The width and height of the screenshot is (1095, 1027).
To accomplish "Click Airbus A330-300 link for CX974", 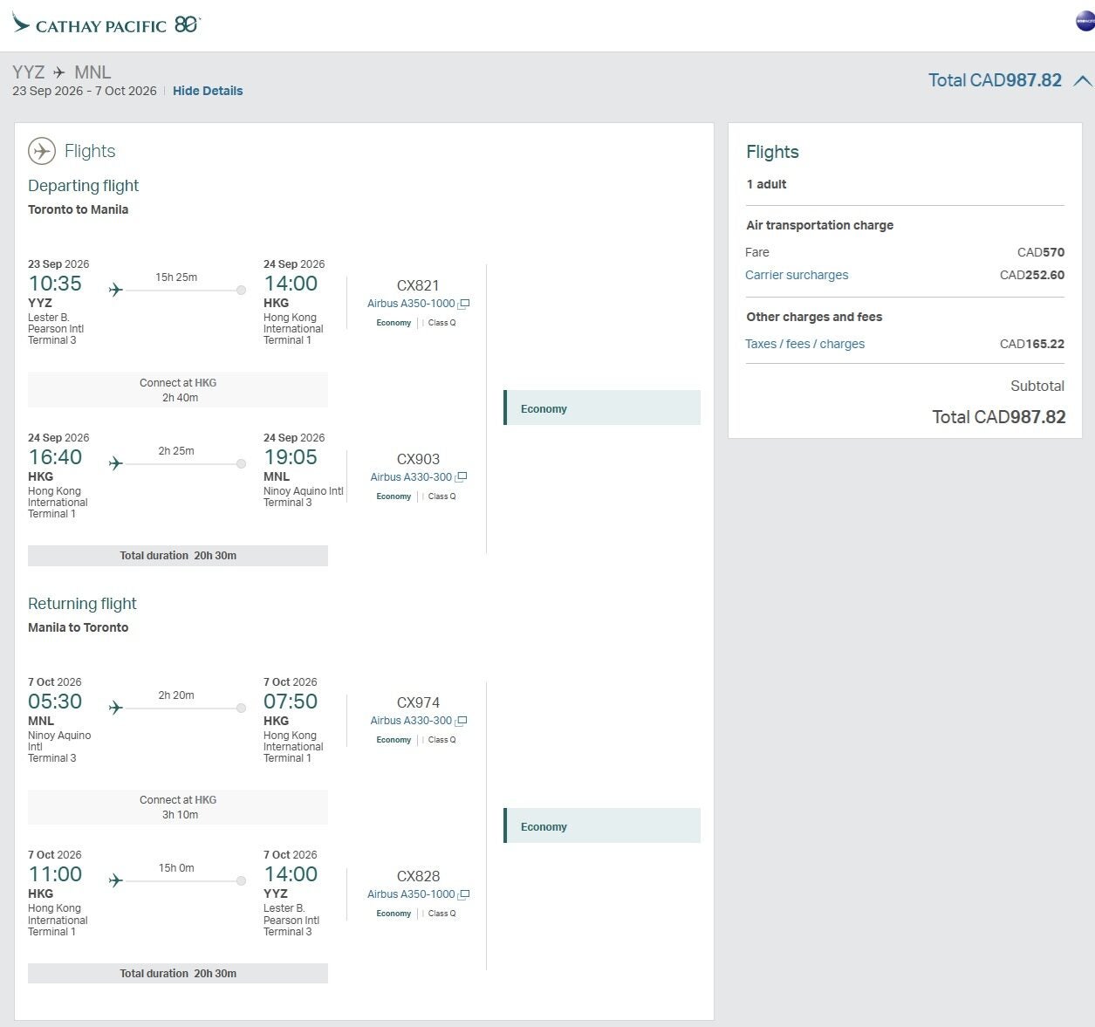I will tap(411, 721).
